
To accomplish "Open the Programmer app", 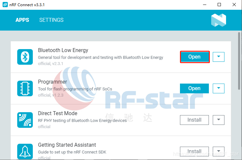I will (x=195, y=88).
